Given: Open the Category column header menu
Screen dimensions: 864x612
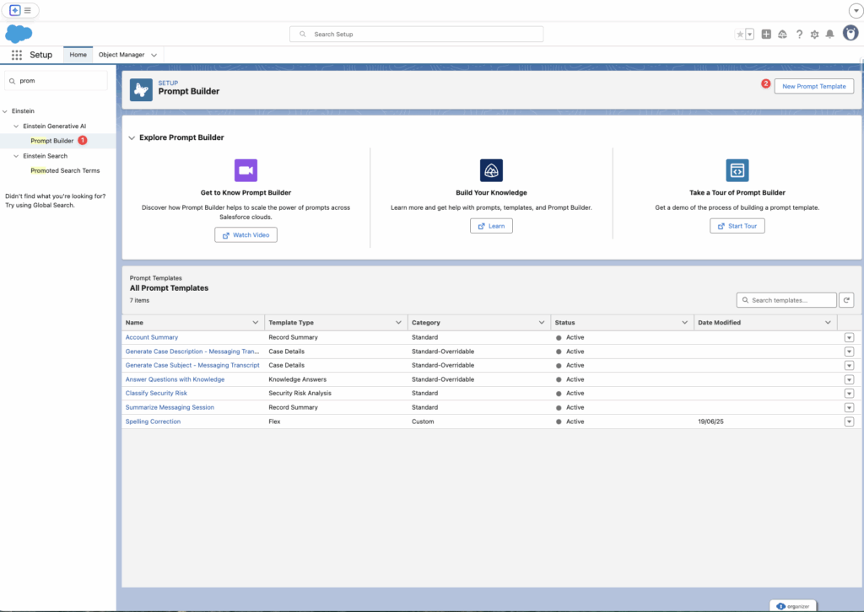Looking at the screenshot, I should point(542,323).
